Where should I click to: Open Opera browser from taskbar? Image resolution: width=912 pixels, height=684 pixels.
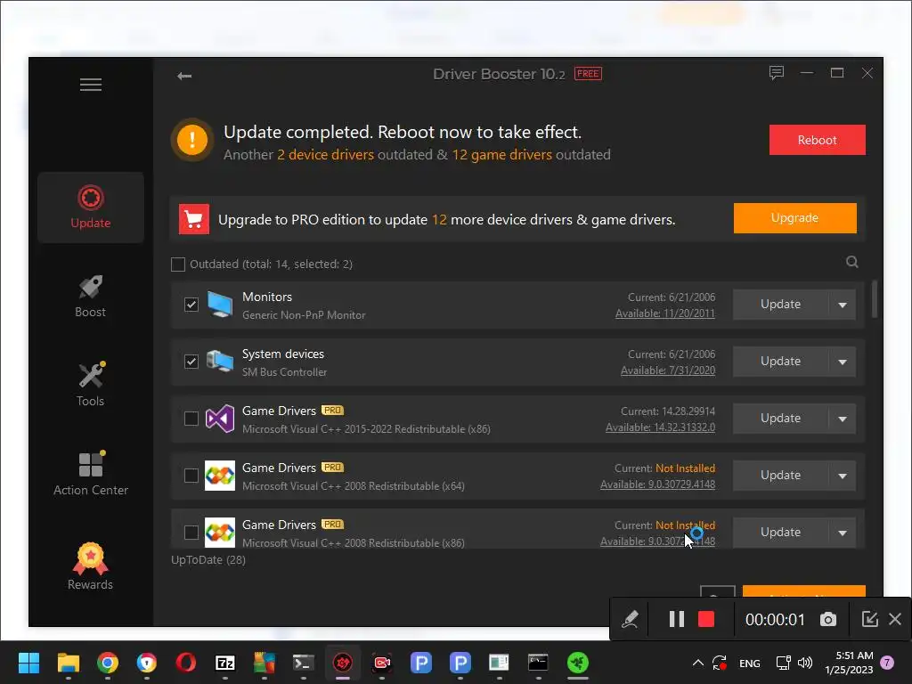186,663
